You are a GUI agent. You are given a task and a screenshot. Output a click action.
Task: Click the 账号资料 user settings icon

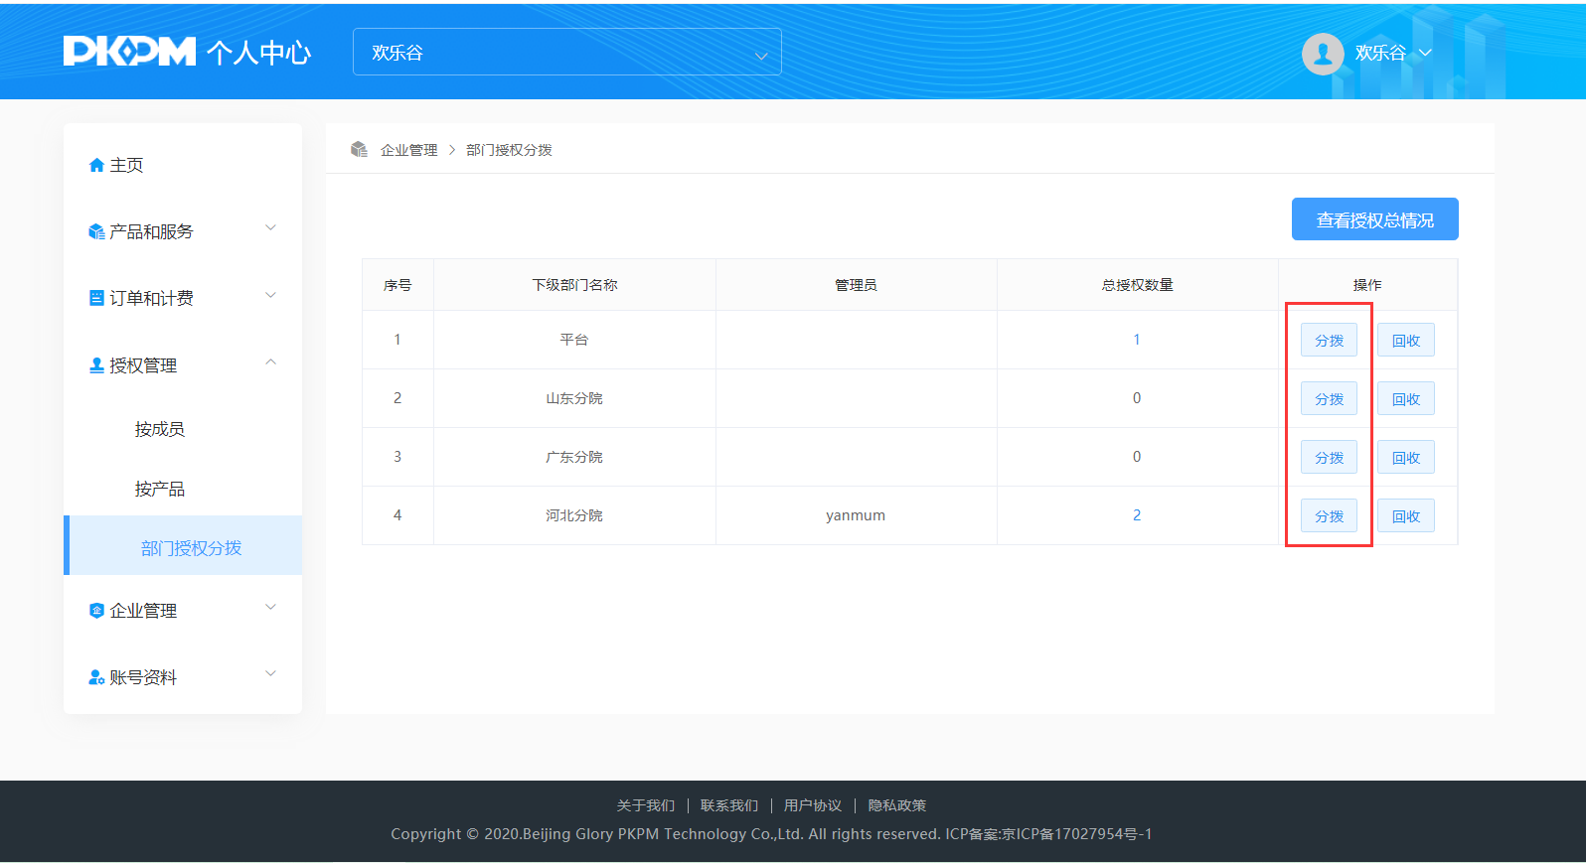point(96,677)
